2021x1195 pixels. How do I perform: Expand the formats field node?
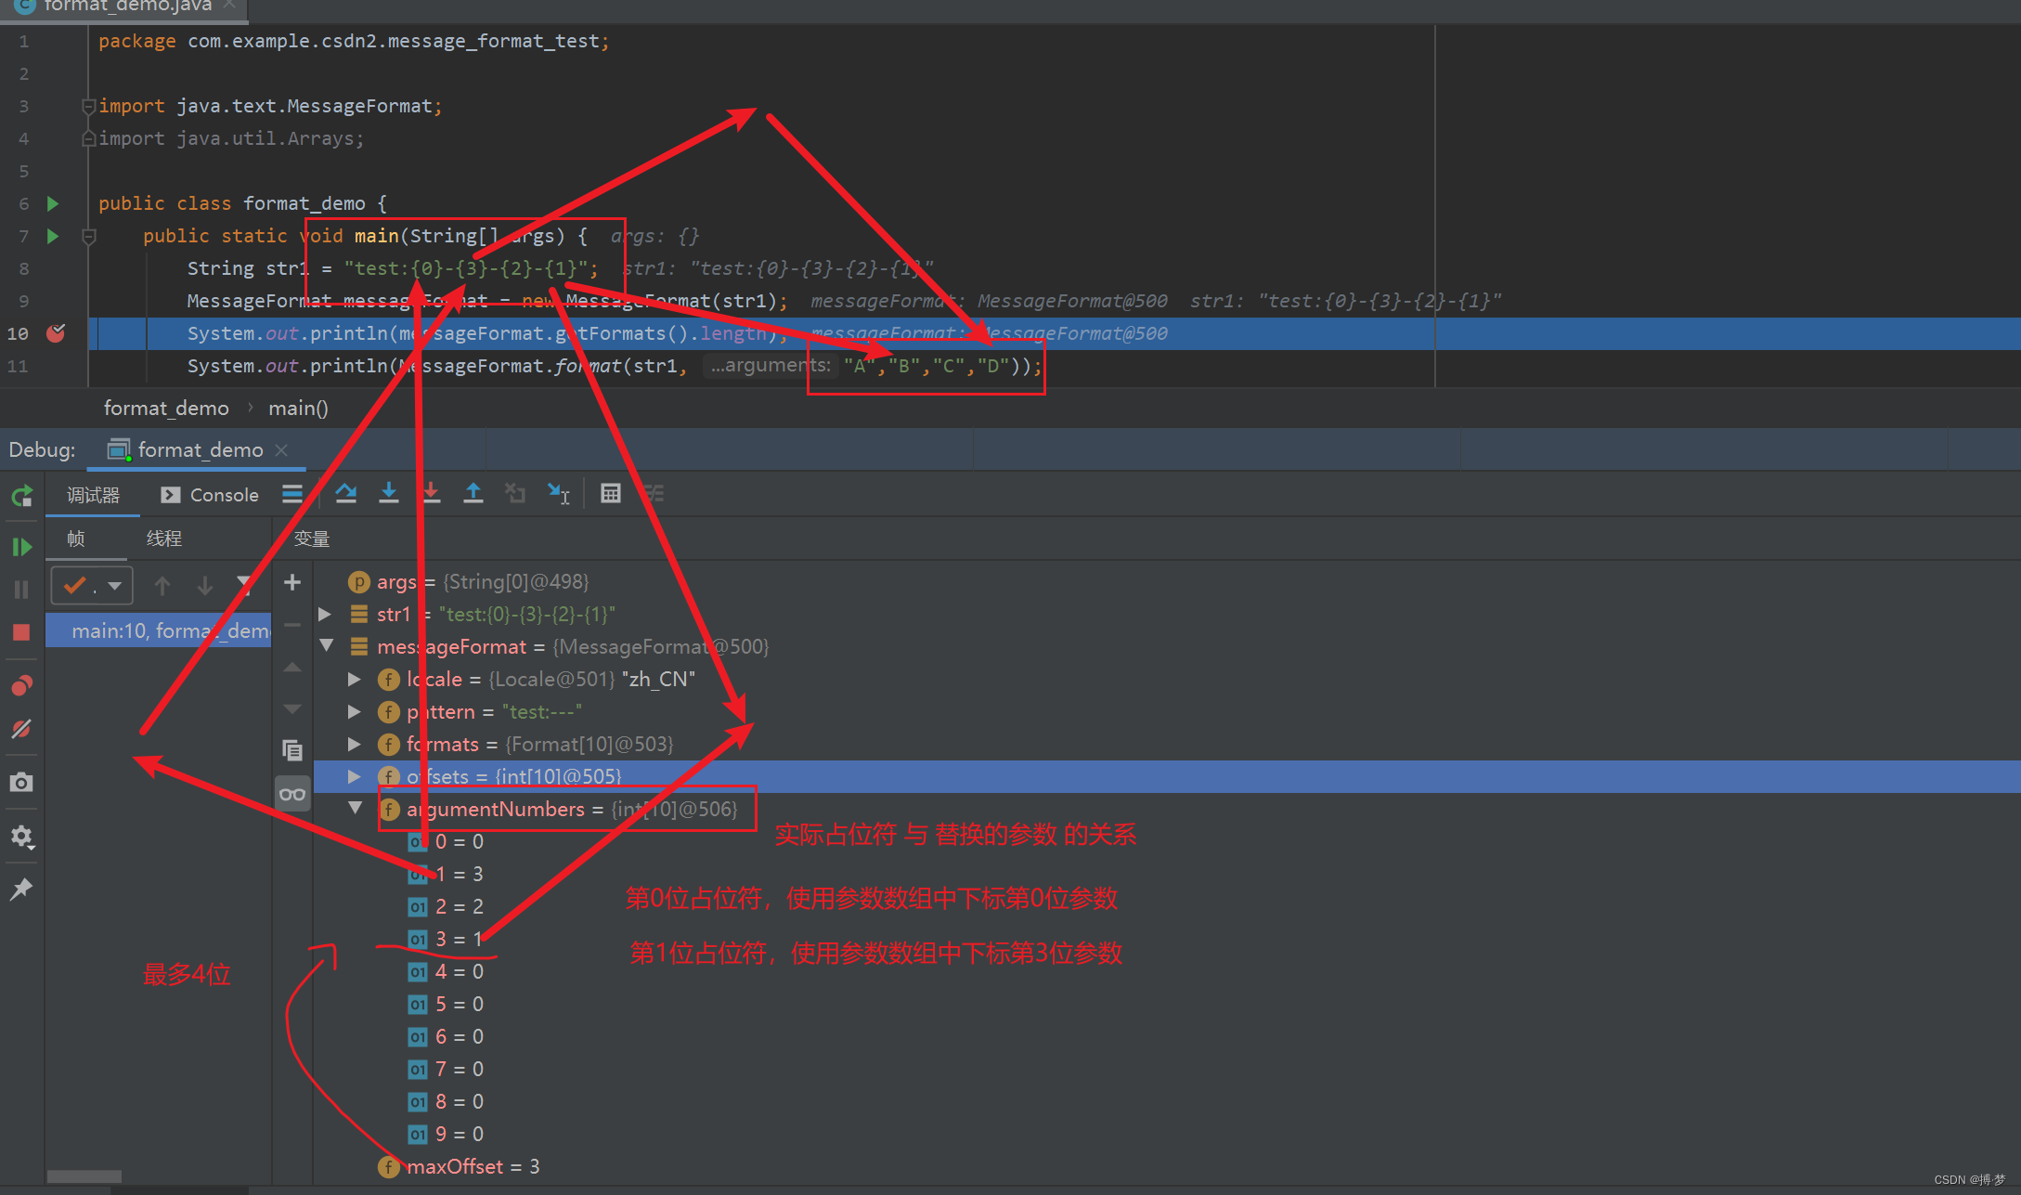[x=355, y=744]
